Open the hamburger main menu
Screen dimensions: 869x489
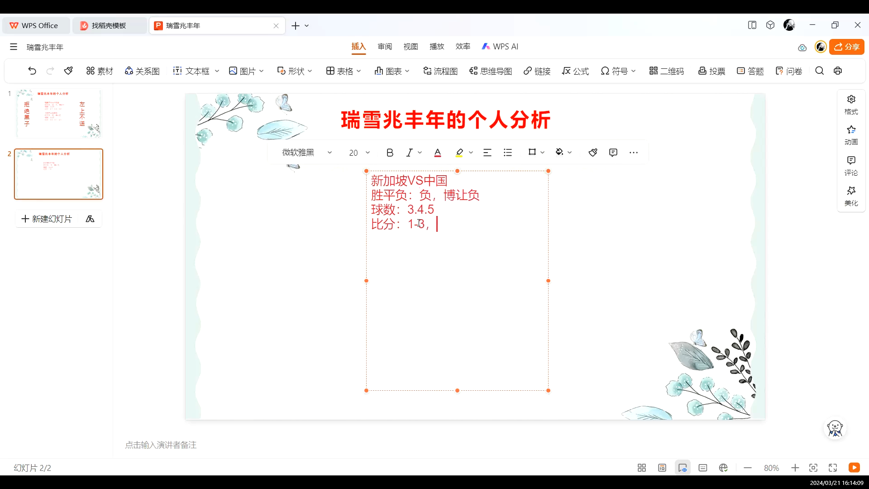(x=14, y=47)
